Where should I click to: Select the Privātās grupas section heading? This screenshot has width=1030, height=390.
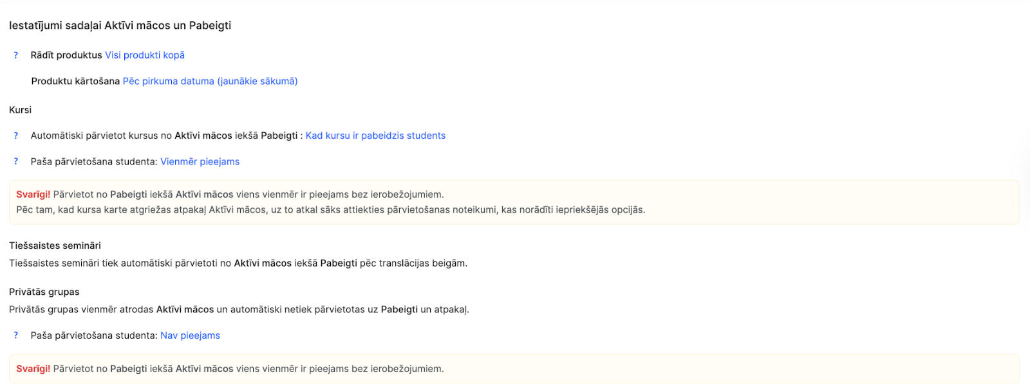click(44, 292)
